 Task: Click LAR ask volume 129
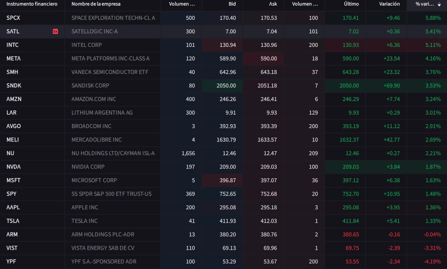point(313,113)
